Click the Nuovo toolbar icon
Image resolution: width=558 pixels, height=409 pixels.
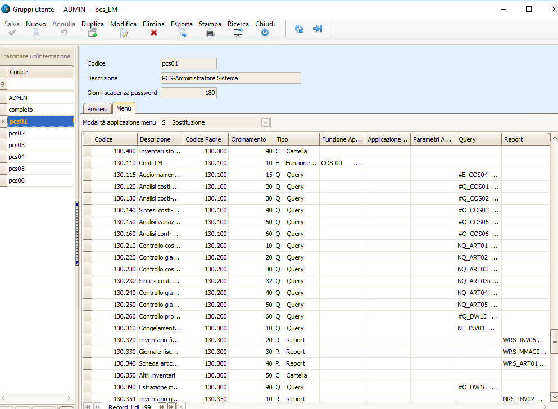36,33
